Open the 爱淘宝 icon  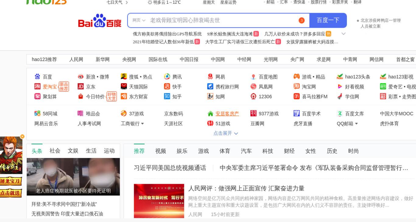coord(37,87)
